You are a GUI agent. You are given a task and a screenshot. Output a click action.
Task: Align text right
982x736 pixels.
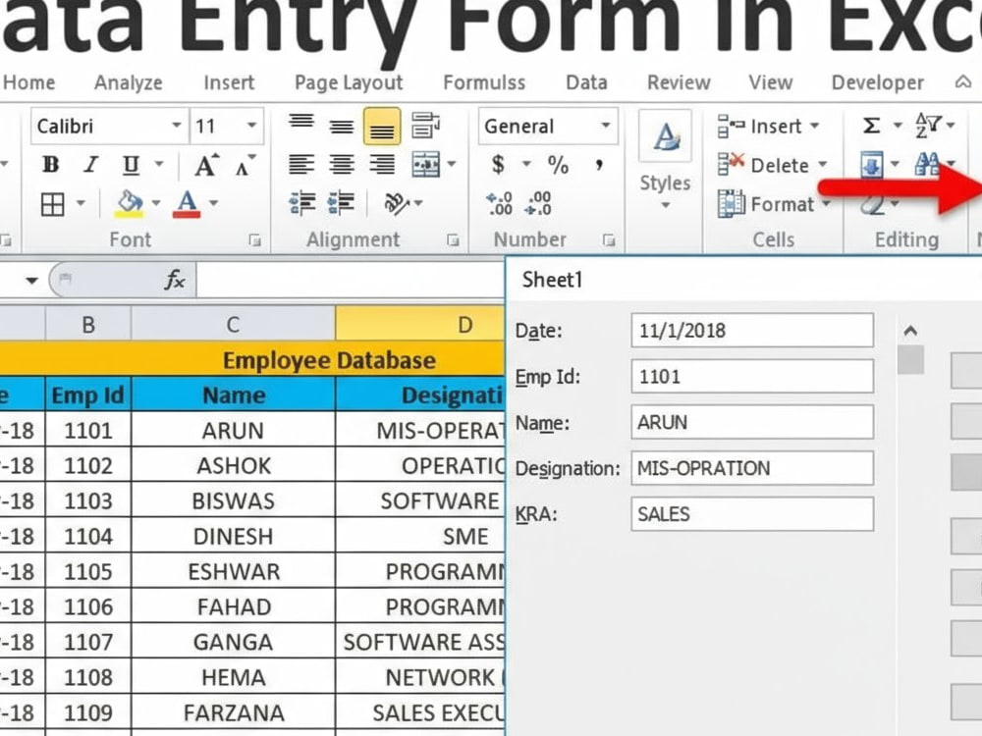point(382,165)
